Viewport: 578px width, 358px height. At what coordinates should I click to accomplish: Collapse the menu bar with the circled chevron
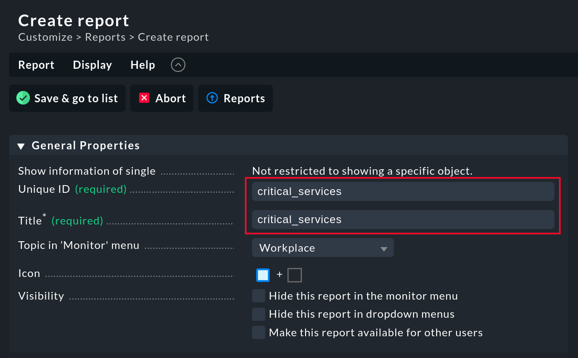coord(178,65)
